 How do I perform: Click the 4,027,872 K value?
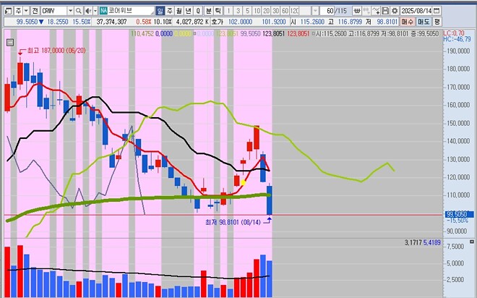(192, 22)
